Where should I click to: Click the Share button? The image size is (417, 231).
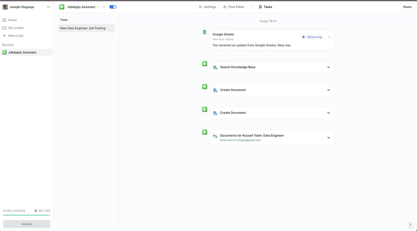(x=407, y=7)
